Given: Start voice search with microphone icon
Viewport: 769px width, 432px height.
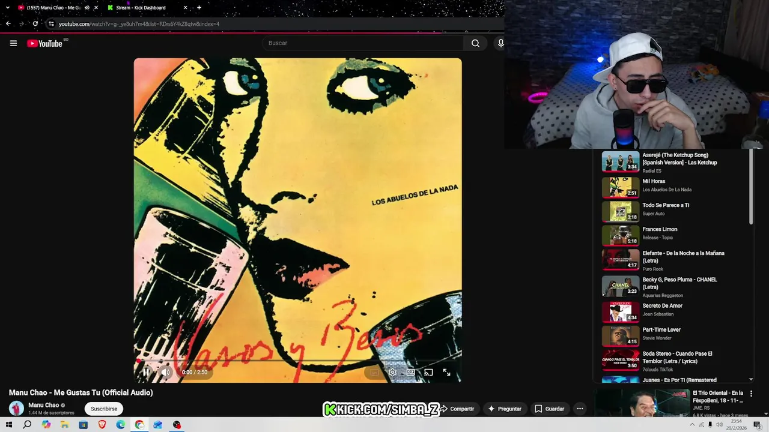Looking at the screenshot, I should pyautogui.click(x=500, y=43).
